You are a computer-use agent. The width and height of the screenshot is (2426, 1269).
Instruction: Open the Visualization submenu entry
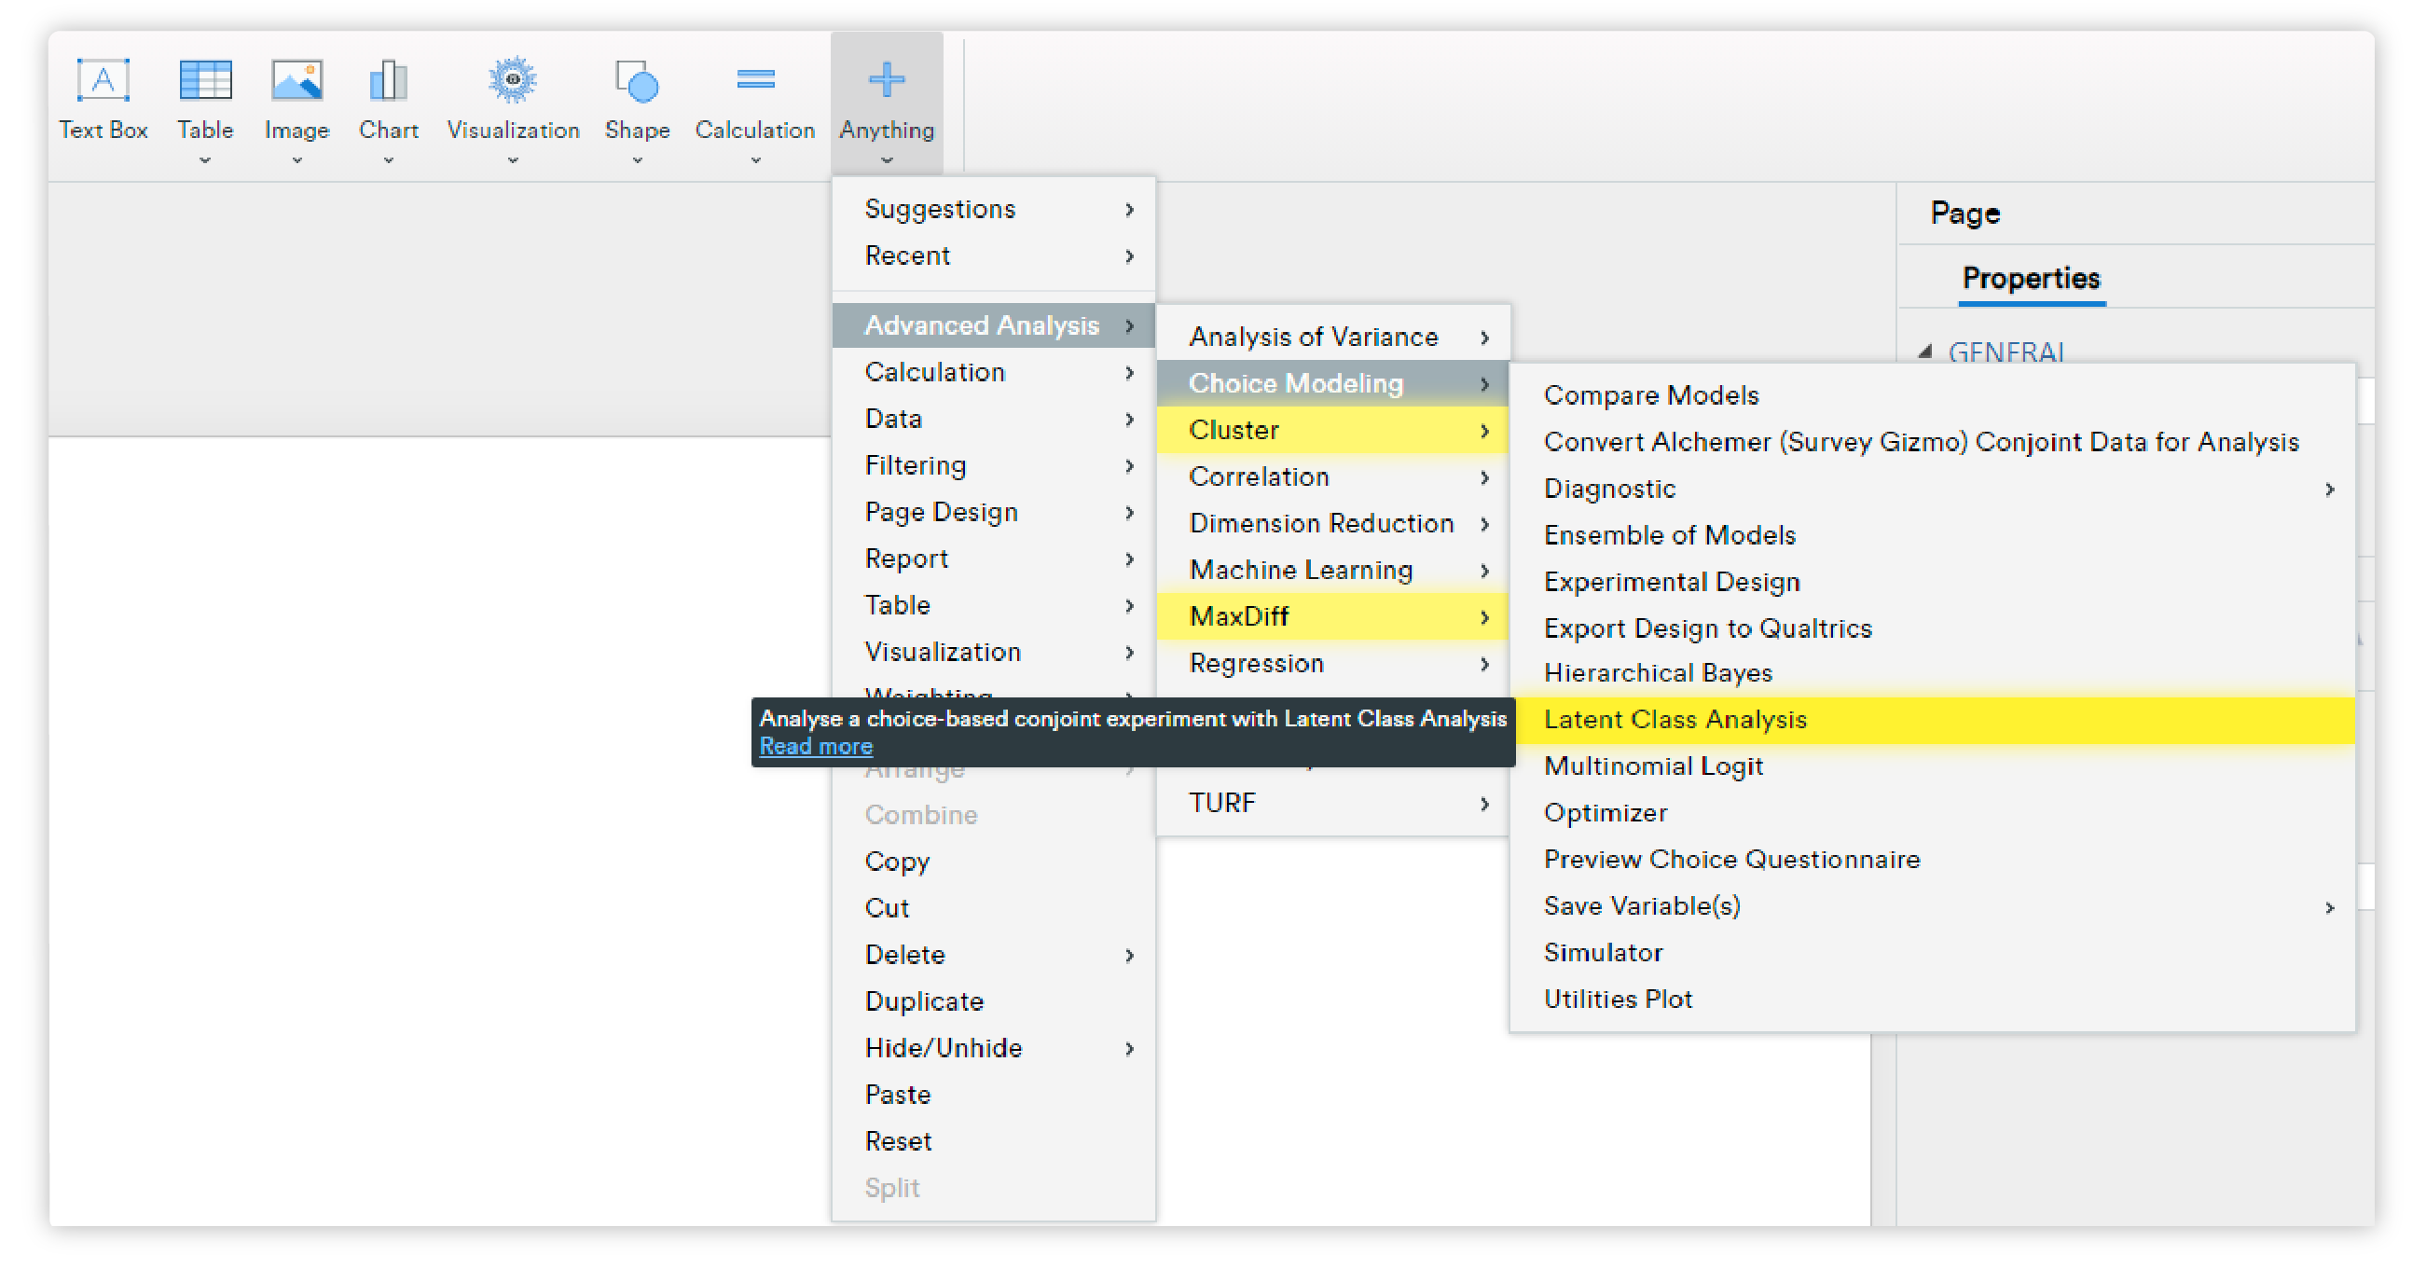click(994, 652)
